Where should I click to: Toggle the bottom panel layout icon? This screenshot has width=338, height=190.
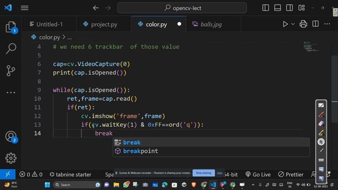[277, 8]
